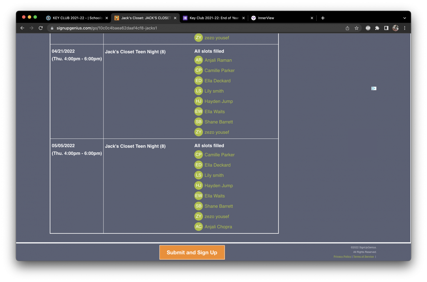
Task: Click the EW avatar in the 04/21/2022 list
Action: coord(198,112)
